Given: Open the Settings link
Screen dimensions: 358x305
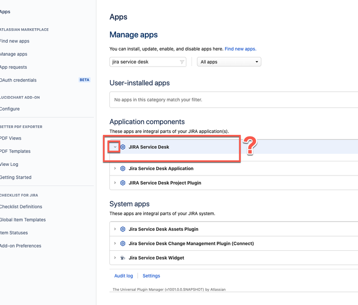Looking at the screenshot, I should (151, 276).
